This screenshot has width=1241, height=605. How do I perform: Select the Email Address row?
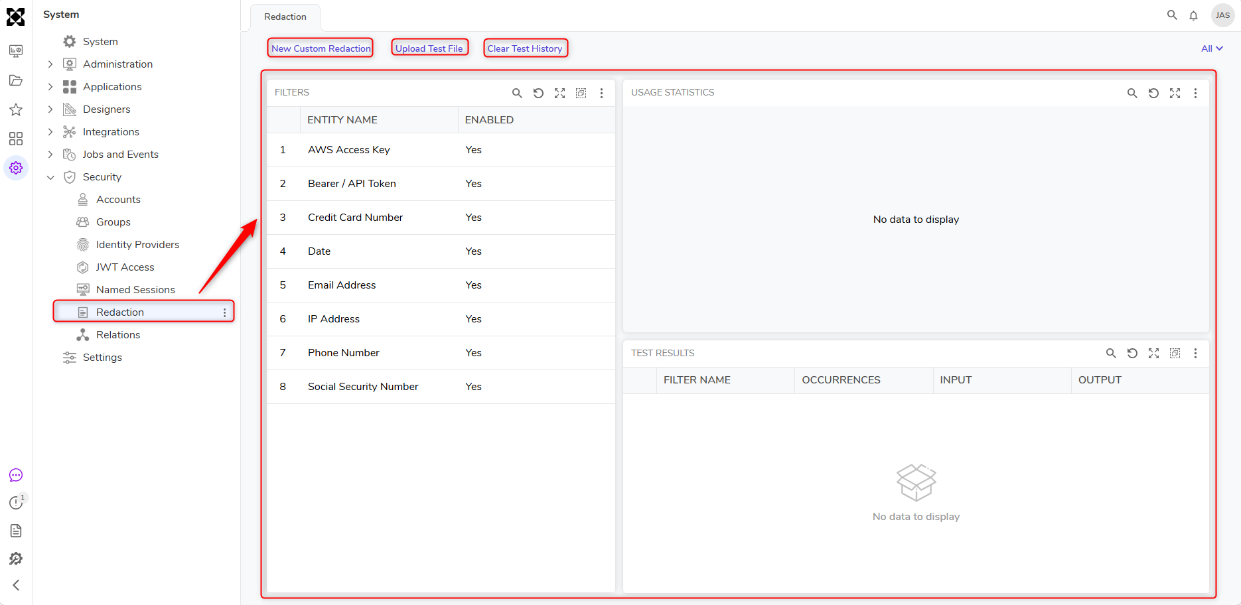[x=441, y=285]
